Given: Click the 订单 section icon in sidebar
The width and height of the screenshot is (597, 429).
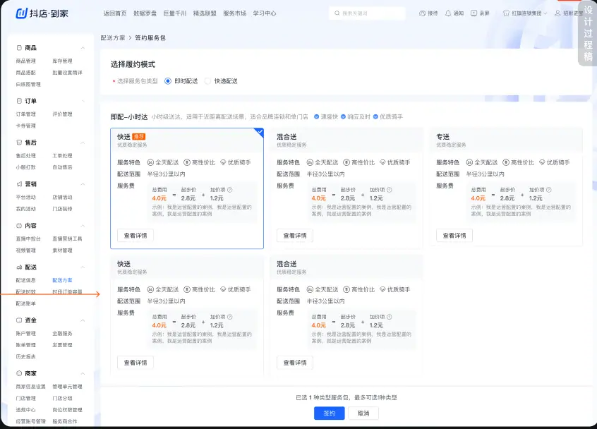Looking at the screenshot, I should tap(19, 102).
